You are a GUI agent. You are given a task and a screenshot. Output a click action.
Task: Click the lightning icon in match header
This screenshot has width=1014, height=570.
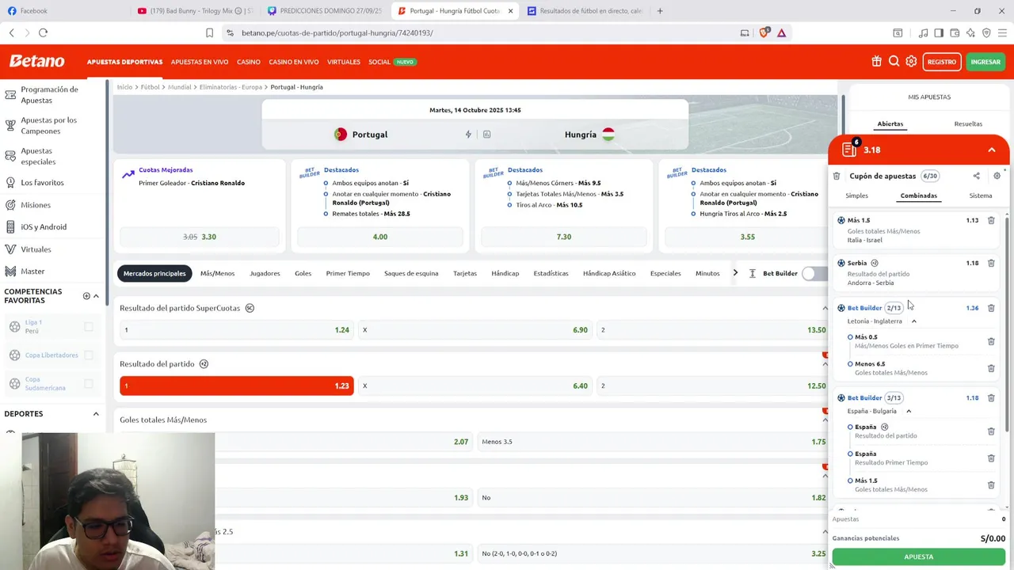468,135
